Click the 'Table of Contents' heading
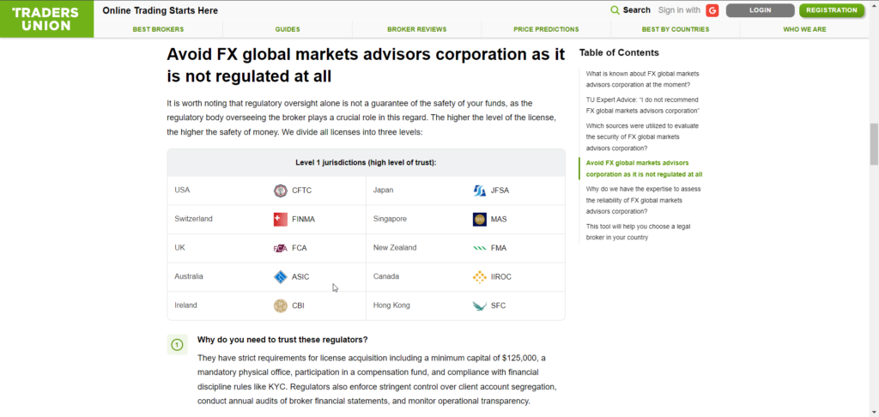The width and height of the screenshot is (879, 417). coord(619,52)
